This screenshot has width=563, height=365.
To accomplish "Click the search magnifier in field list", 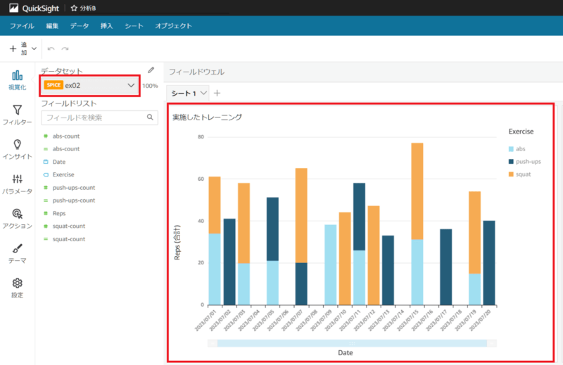I will point(150,117).
